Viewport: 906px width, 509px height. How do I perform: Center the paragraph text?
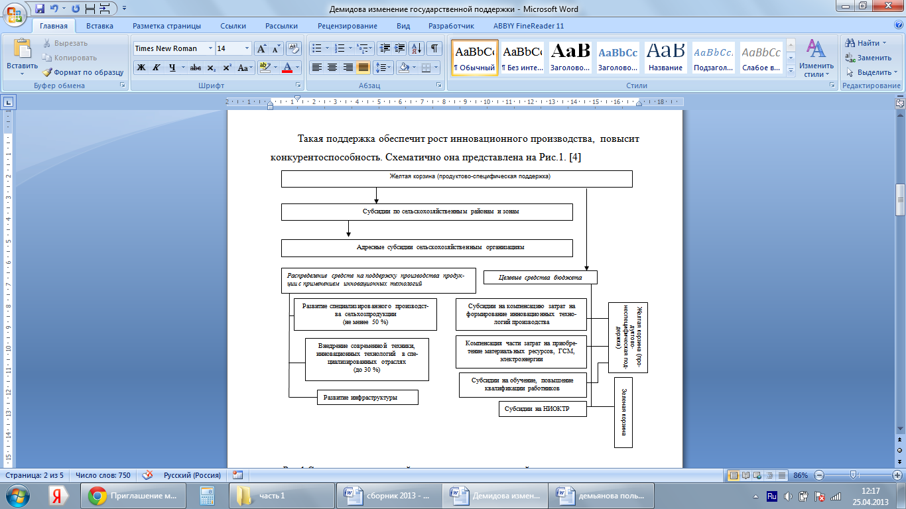[332, 68]
